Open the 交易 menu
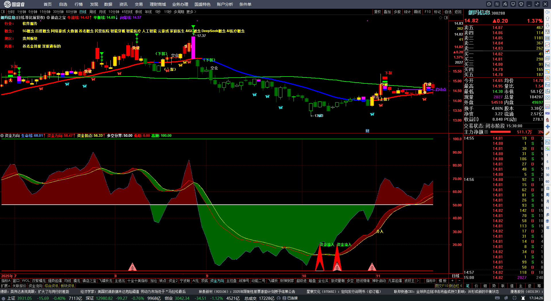 [x=139, y=4]
